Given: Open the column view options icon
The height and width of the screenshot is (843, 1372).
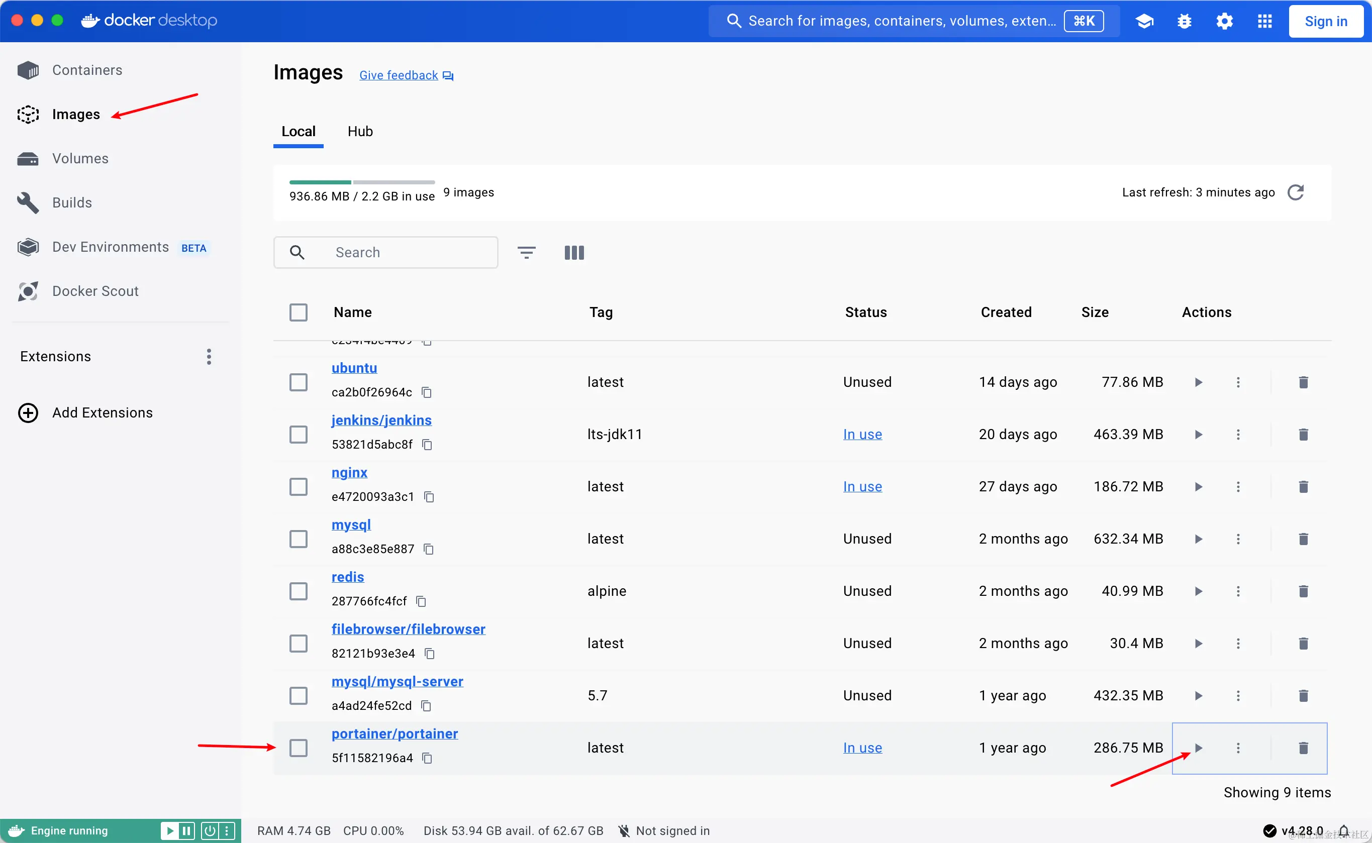Looking at the screenshot, I should click(x=574, y=253).
